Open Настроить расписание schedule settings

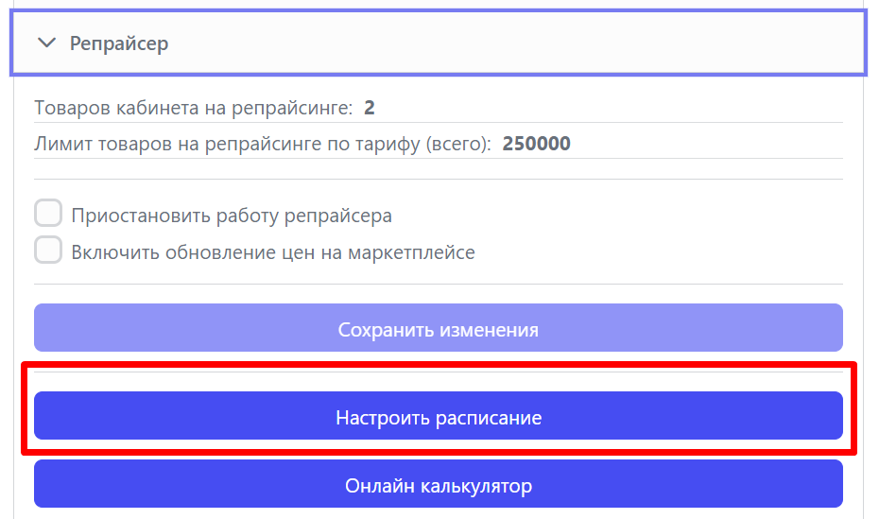pos(439,416)
